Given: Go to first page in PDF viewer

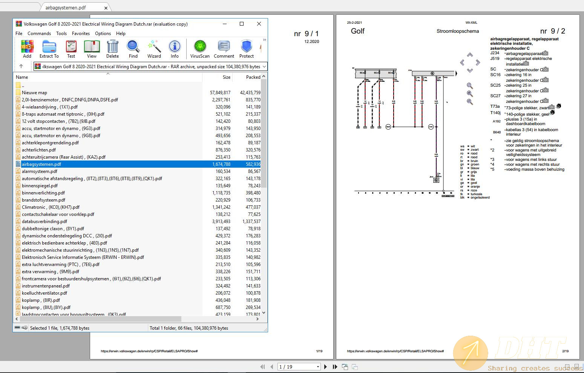Looking at the screenshot, I should [x=263, y=367].
